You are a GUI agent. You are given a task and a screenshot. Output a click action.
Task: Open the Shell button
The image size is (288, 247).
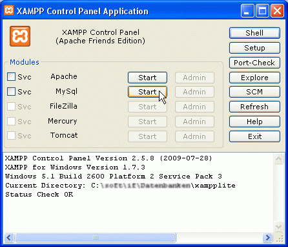click(x=254, y=33)
